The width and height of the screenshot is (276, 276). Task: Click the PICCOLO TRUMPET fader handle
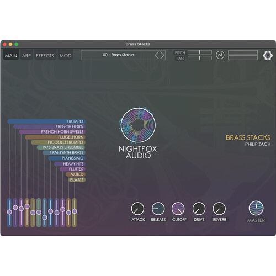coord(33,213)
